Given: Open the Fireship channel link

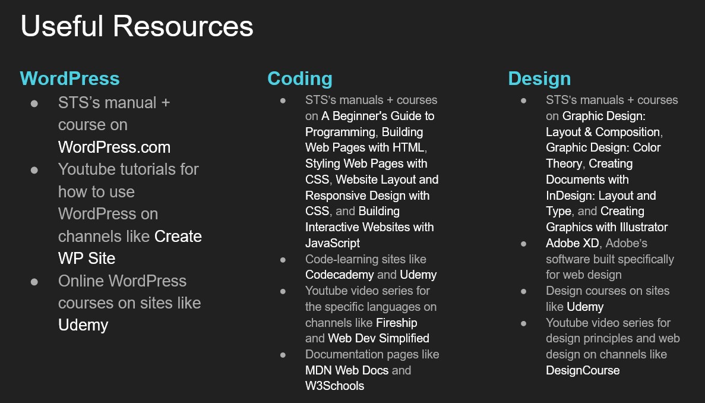Looking at the screenshot, I should point(397,323).
